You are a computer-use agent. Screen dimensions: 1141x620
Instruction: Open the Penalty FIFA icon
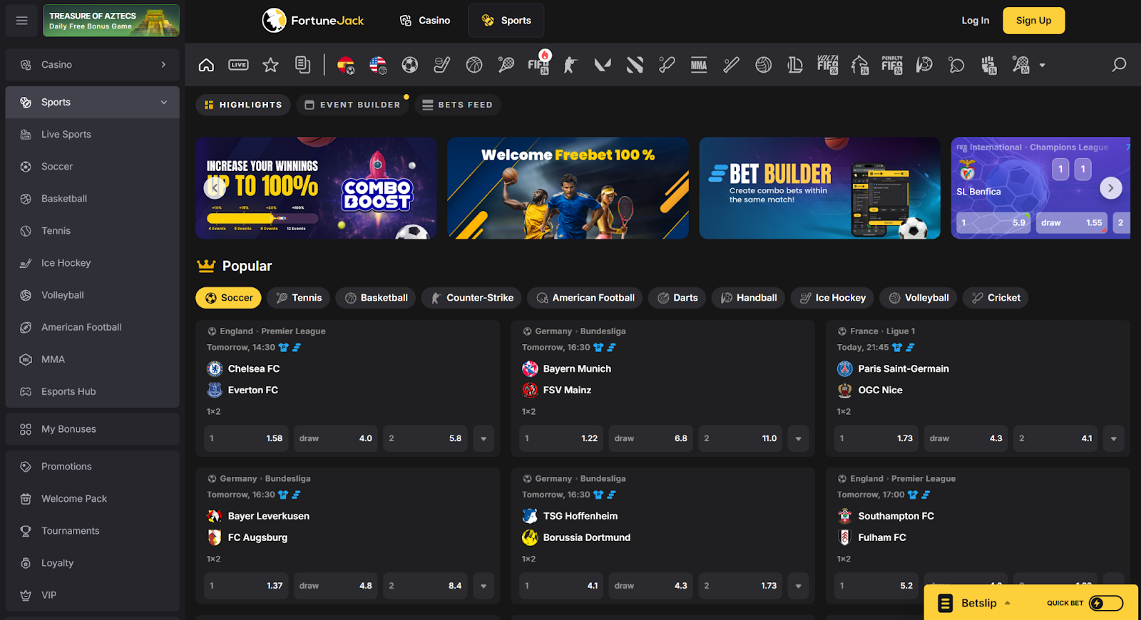892,65
